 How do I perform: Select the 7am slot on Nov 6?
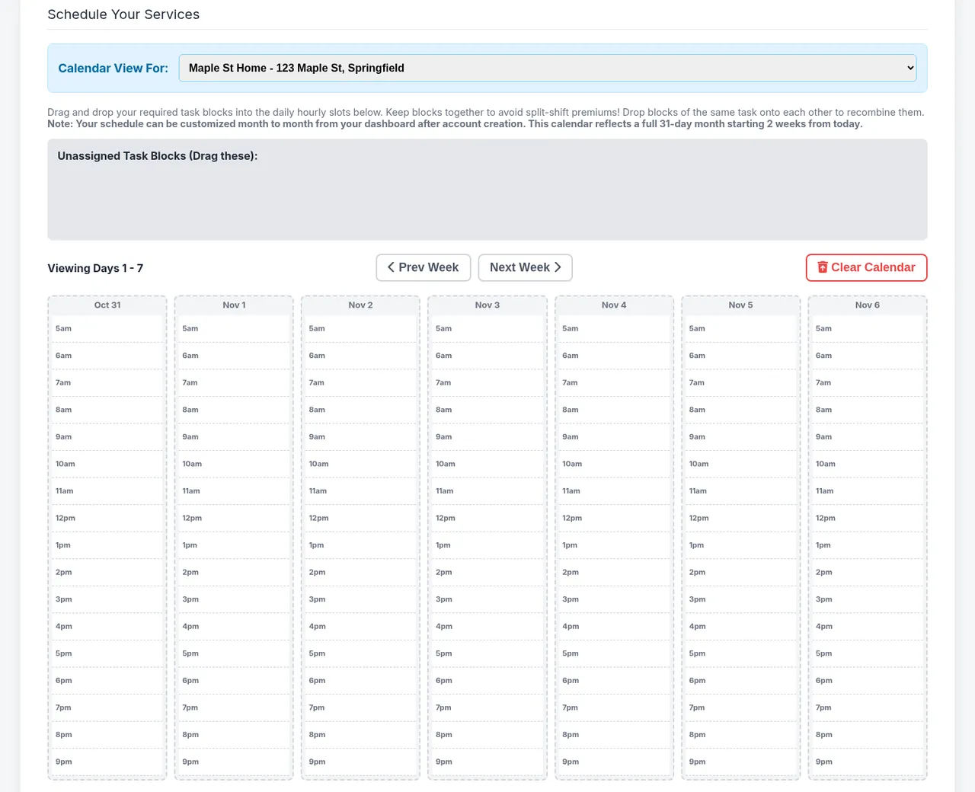click(x=867, y=382)
